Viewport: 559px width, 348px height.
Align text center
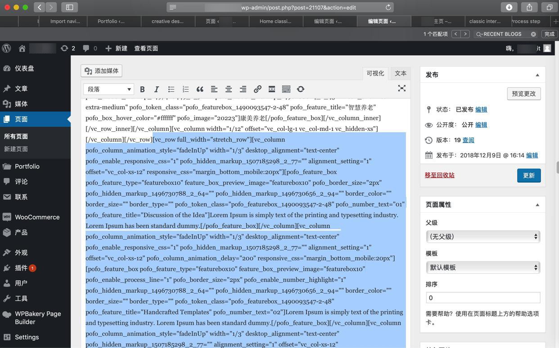point(229,89)
